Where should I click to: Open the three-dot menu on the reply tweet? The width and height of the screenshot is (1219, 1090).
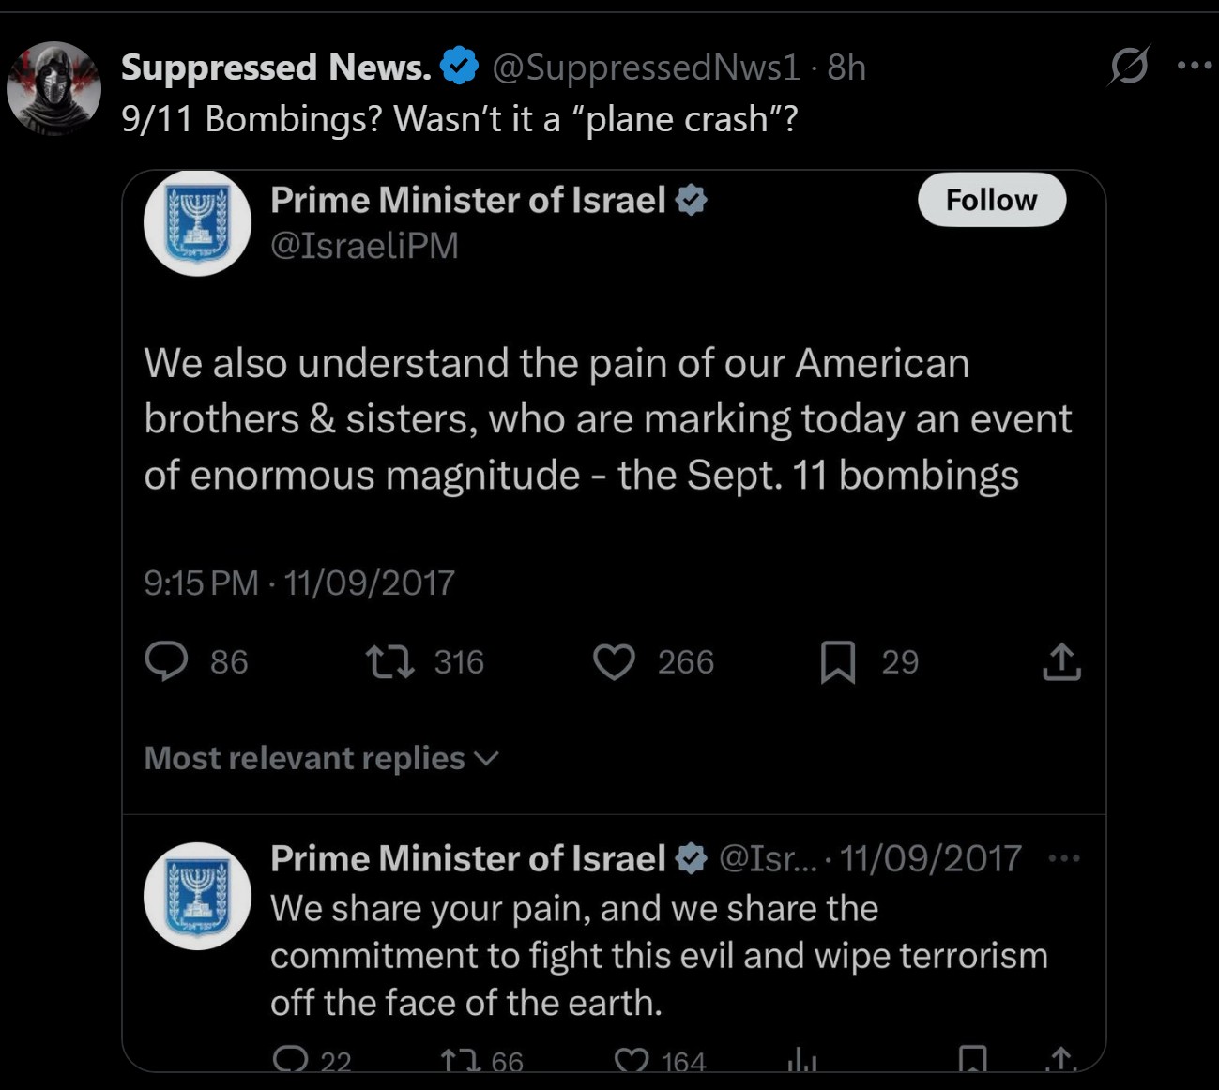click(x=1063, y=857)
